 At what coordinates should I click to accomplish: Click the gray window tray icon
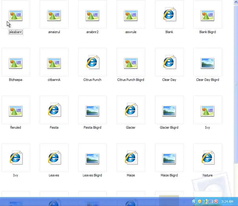click(x=211, y=202)
